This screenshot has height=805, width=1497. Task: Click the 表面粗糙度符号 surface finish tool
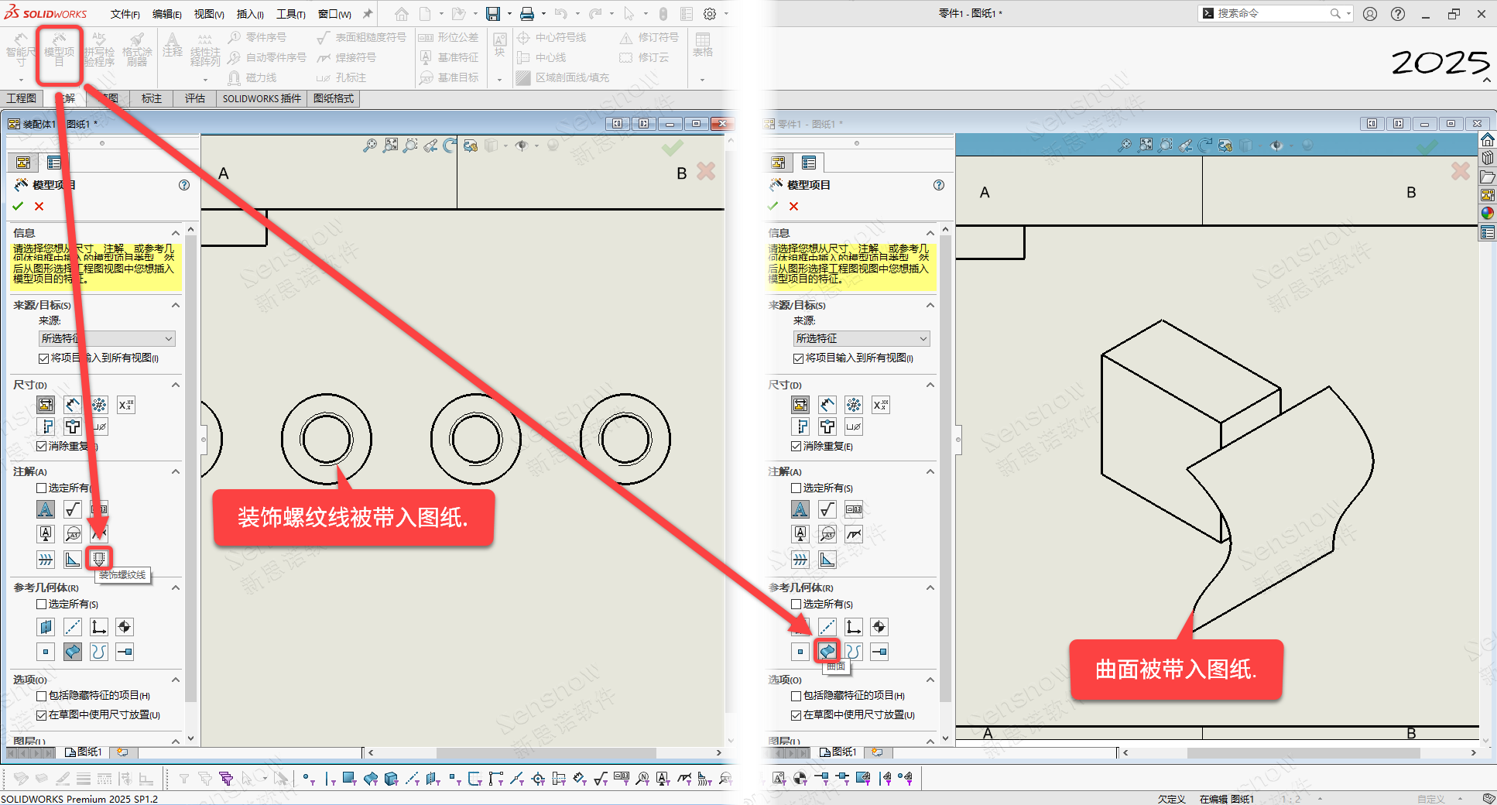362,37
